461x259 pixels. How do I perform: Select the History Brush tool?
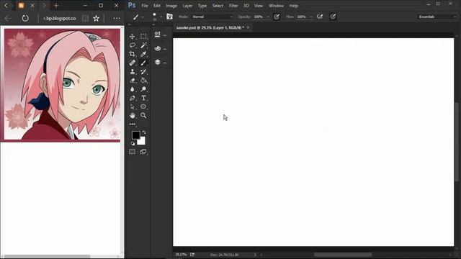tap(143, 72)
